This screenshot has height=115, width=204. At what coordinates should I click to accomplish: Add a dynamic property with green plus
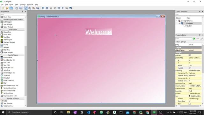click(194, 39)
